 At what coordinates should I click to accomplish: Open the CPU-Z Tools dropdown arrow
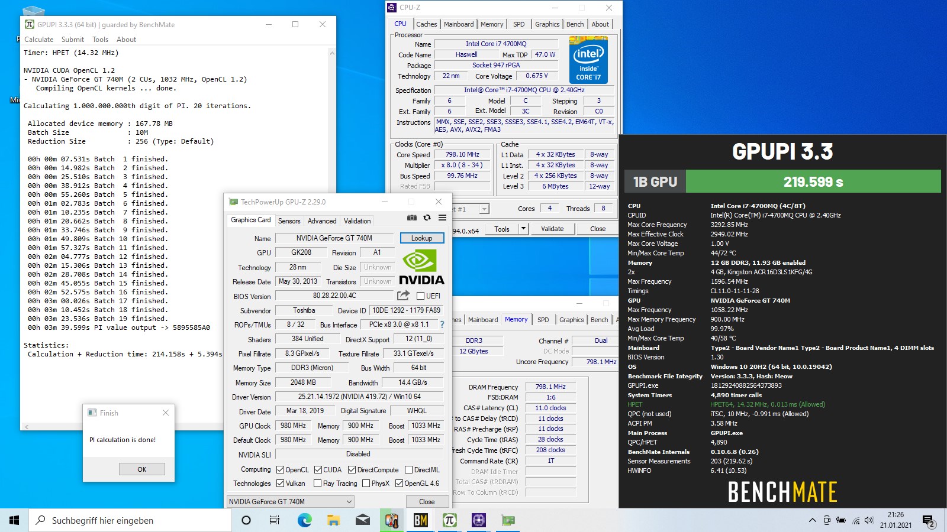(523, 229)
